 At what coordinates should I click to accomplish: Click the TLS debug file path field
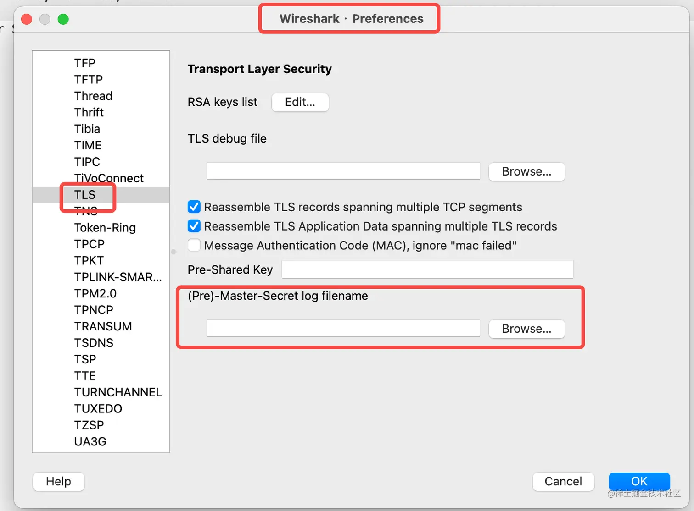(x=343, y=171)
